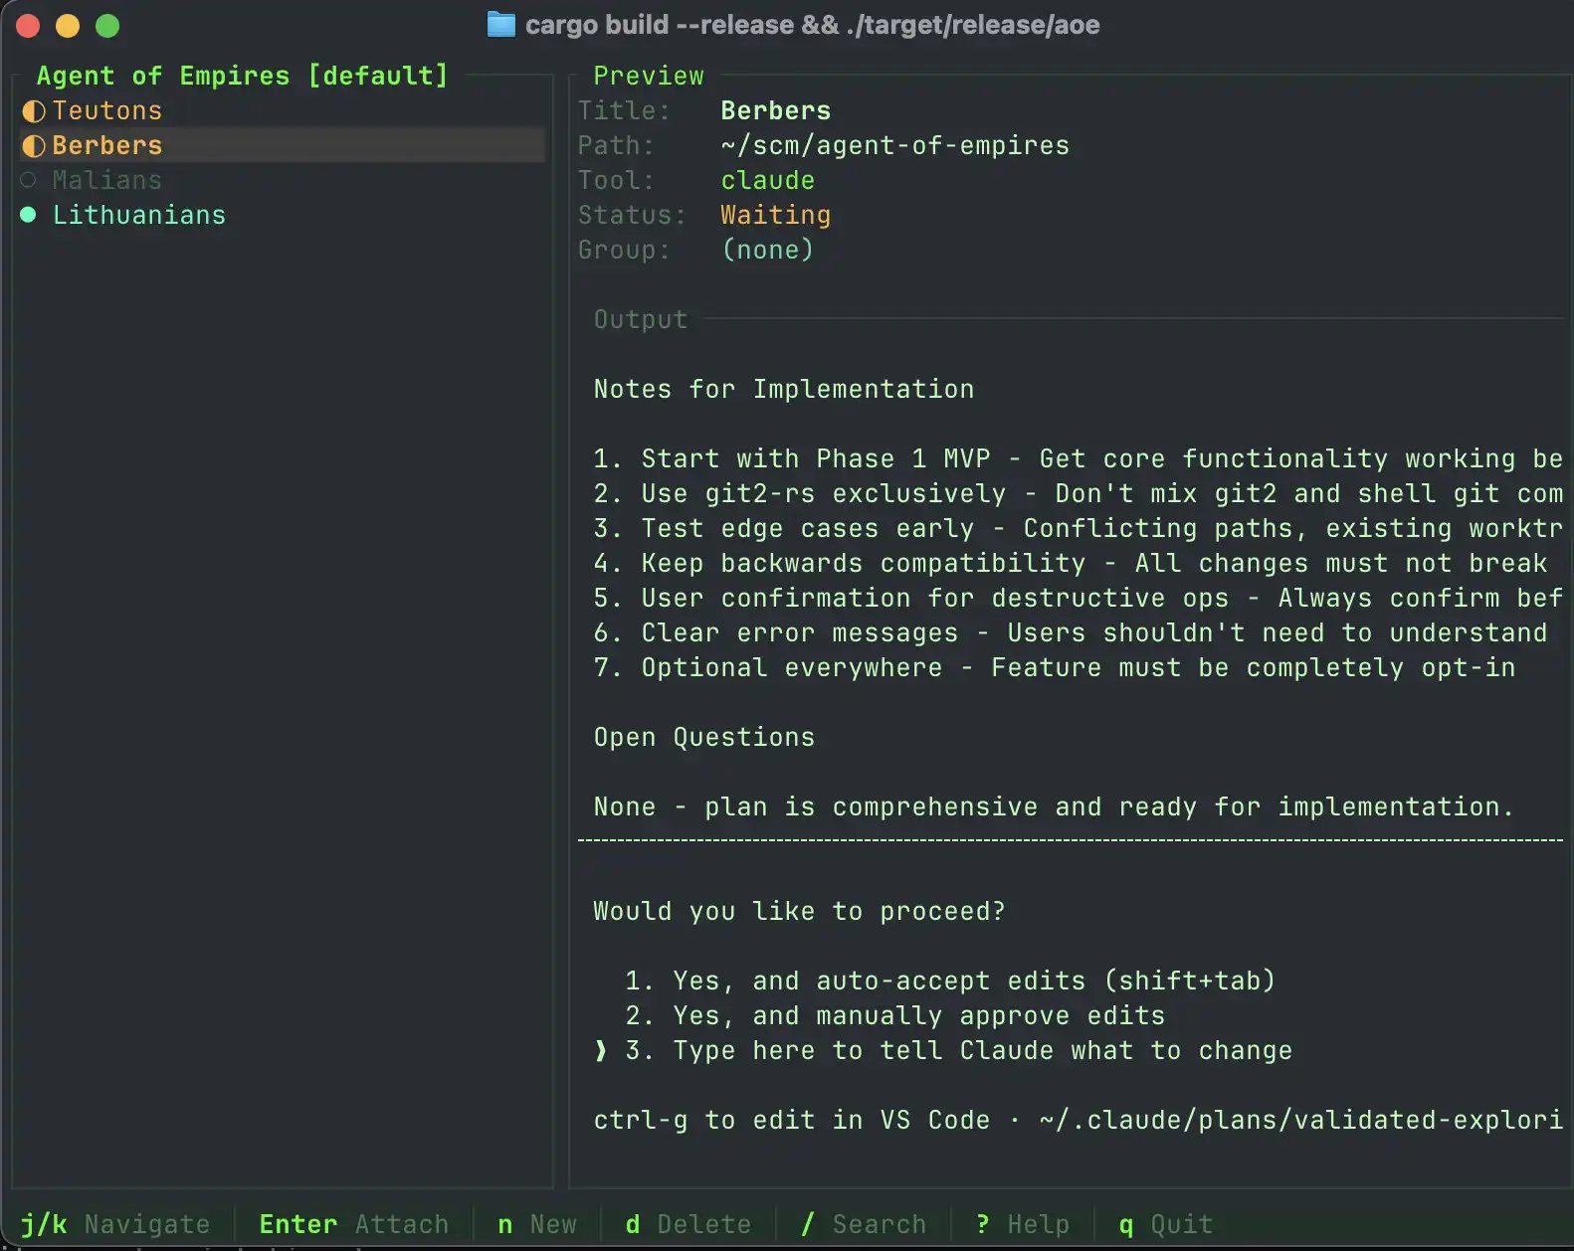Click the selection arrow beside option 3
This screenshot has height=1251, width=1574.
pyautogui.click(x=600, y=1051)
